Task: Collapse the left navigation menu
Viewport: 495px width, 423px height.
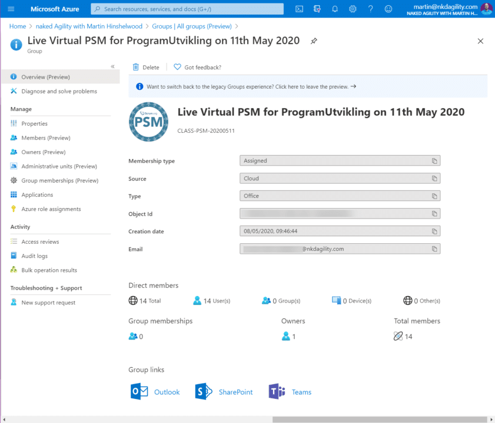Action: (x=112, y=66)
